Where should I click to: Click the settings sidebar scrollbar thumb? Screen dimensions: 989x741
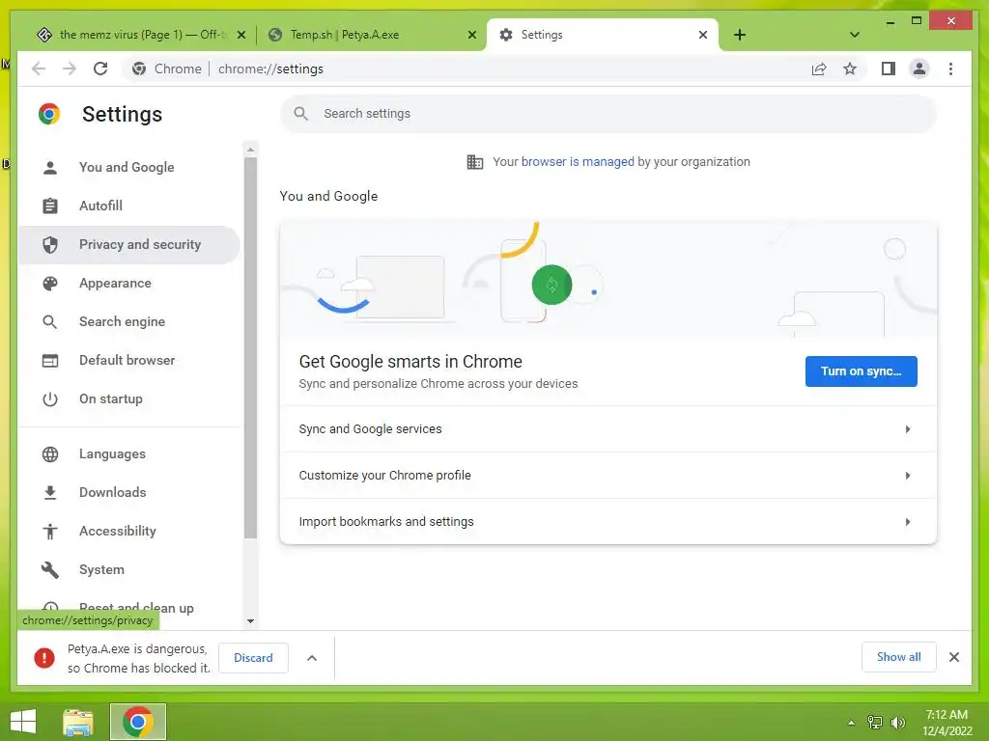(250, 347)
